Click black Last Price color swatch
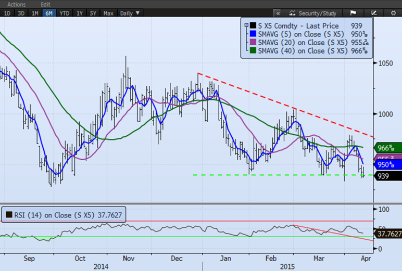The image size is (402, 271). click(x=252, y=26)
